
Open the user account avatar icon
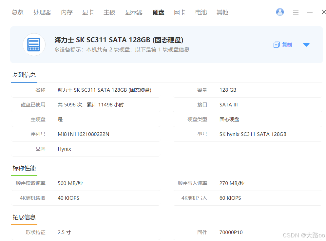click(280, 12)
